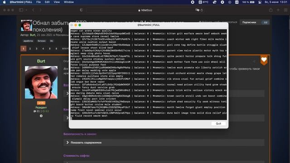Click the Резидент rank label
Screen dimensions: 290x163
[41, 107]
